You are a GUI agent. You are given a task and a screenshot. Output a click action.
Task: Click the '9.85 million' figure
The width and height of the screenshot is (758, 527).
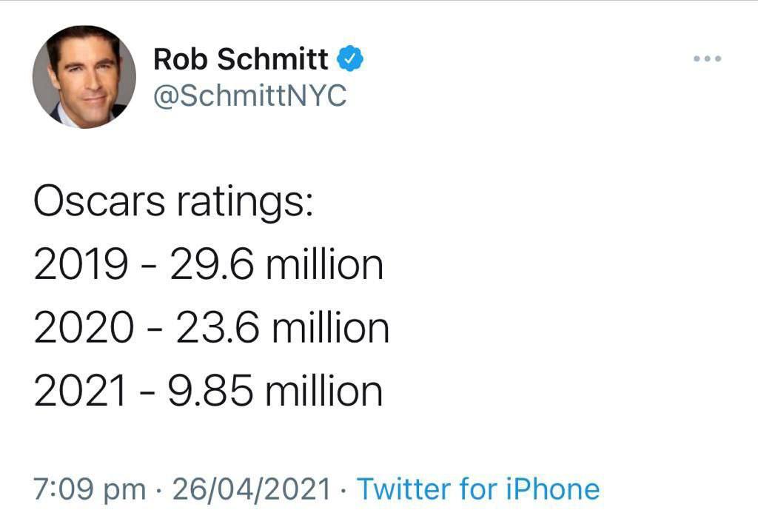(276, 392)
